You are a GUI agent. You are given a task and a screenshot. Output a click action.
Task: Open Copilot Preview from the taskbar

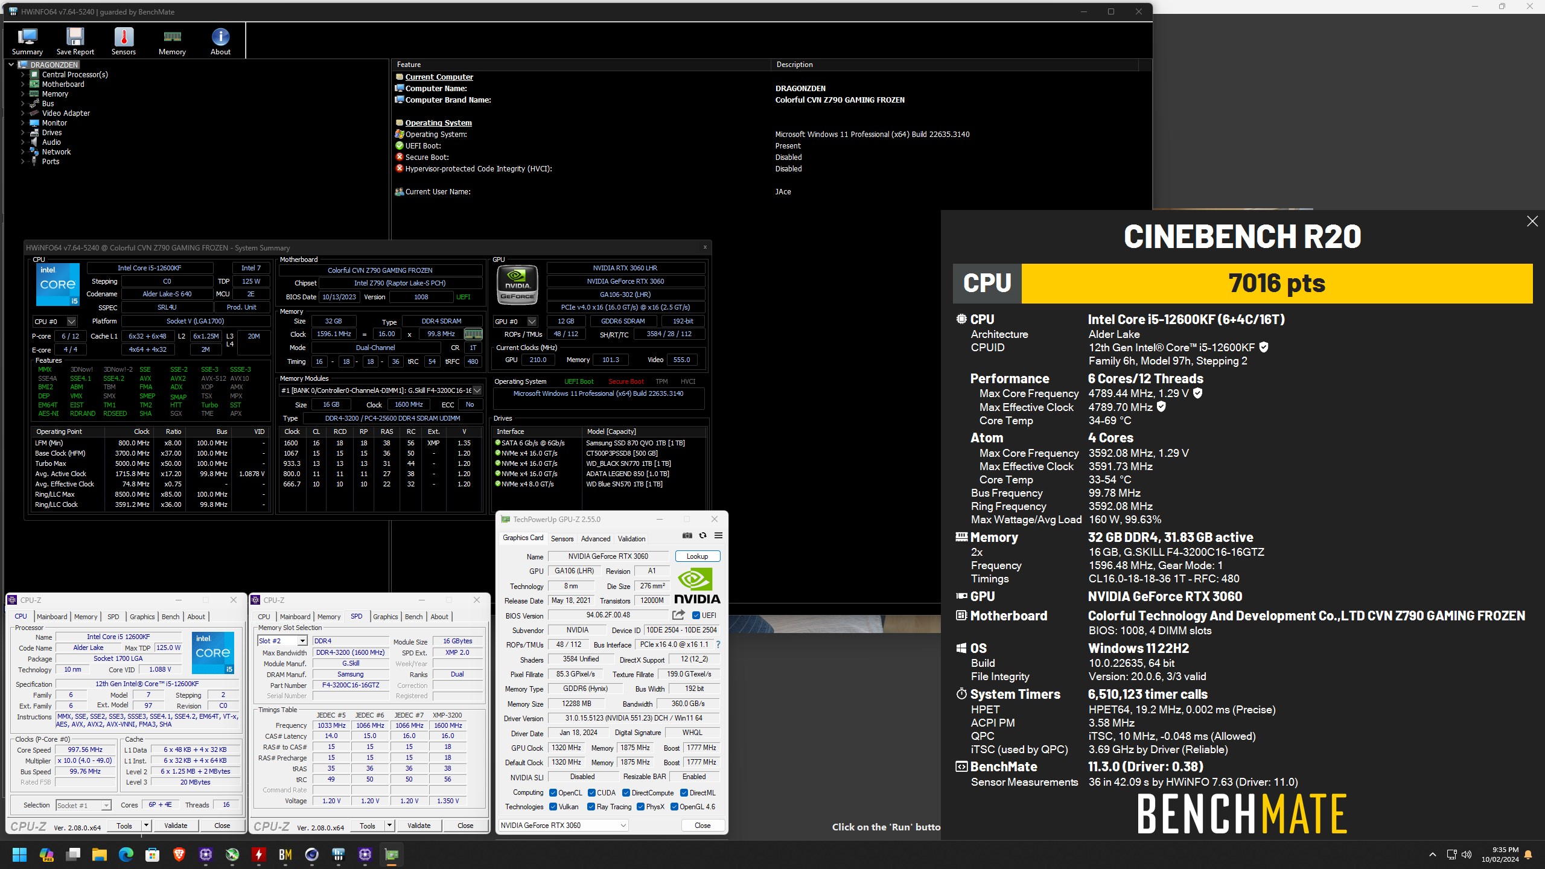(x=46, y=855)
